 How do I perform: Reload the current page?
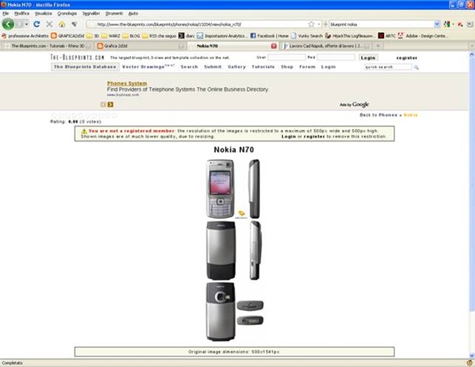(x=37, y=24)
